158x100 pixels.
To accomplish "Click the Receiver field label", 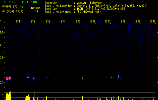I will coord(51,9).
